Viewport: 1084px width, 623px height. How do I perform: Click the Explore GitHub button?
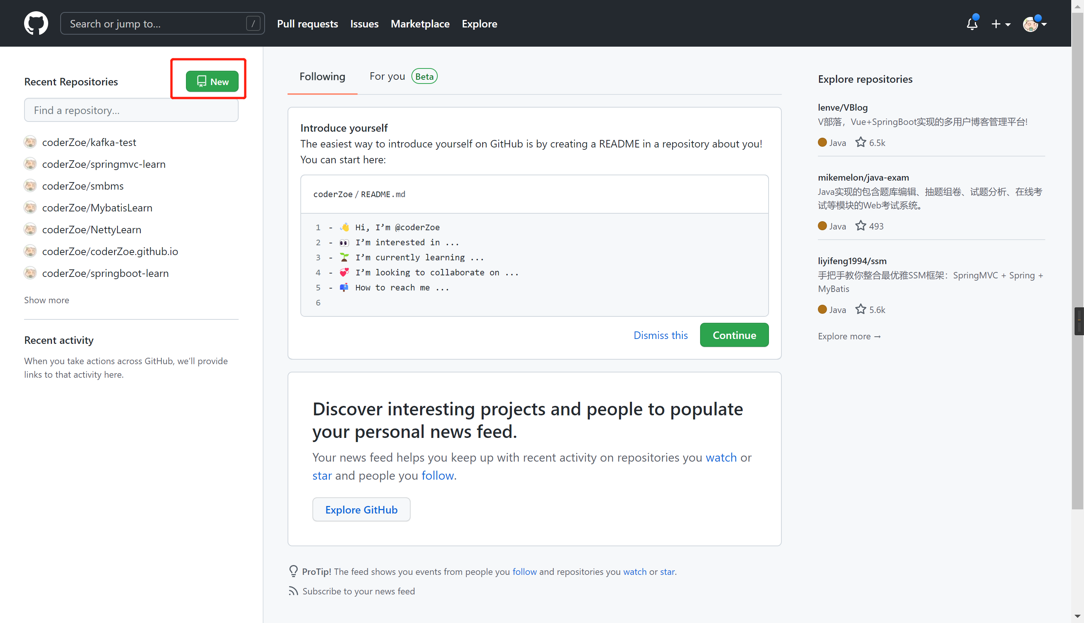pyautogui.click(x=361, y=510)
